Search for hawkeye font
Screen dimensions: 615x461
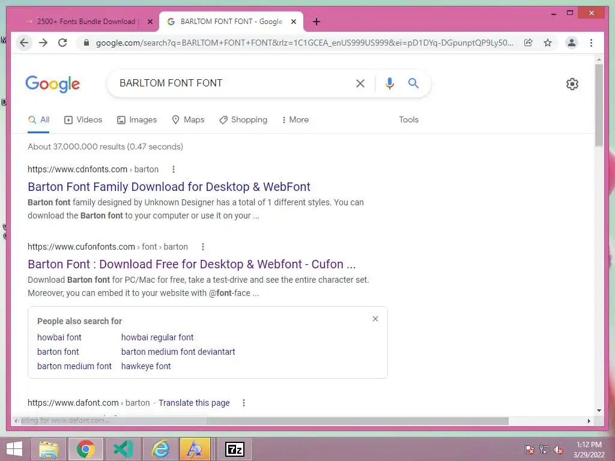point(146,366)
